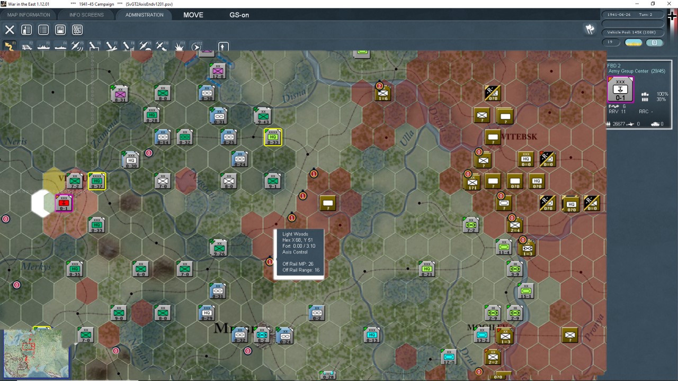Open the minimap overview in bottom-left corner
Image resolution: width=678 pixels, height=381 pixels.
(35, 353)
